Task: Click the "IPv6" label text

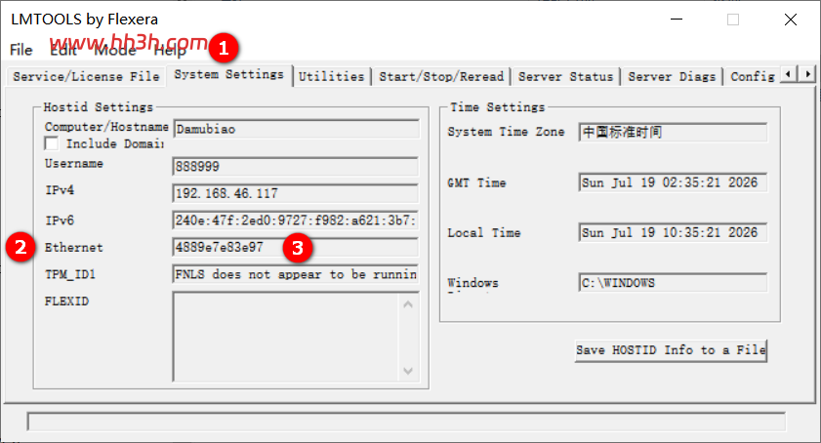Action: [60, 221]
